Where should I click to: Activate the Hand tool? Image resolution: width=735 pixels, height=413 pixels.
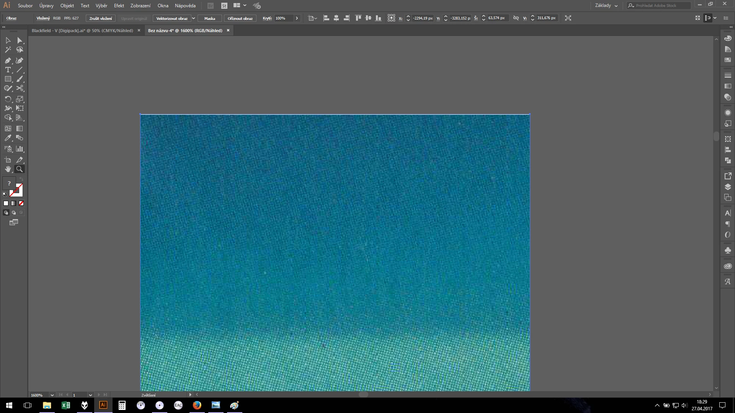point(8,169)
